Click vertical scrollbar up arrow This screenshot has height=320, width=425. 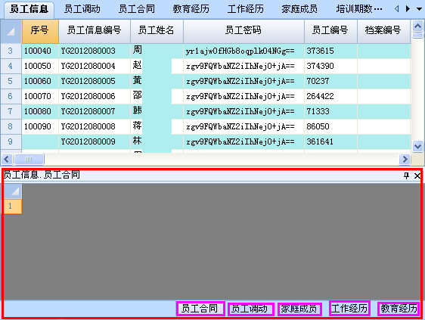point(417,26)
